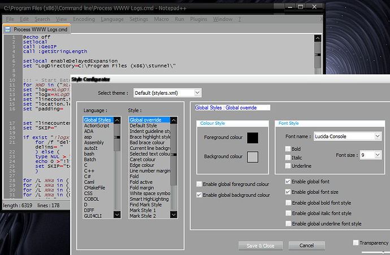Click the Style list scrollbar thumb
Viewport: 390px width, 255px height.
174,155
